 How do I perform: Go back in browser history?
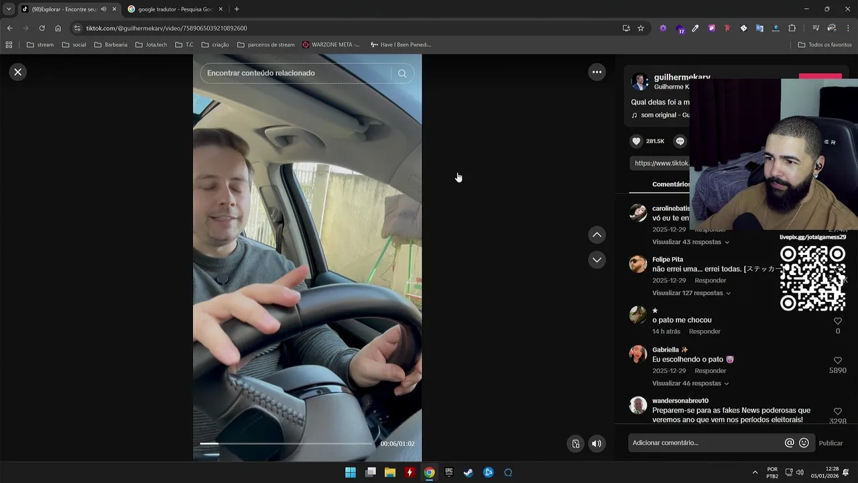[9, 28]
